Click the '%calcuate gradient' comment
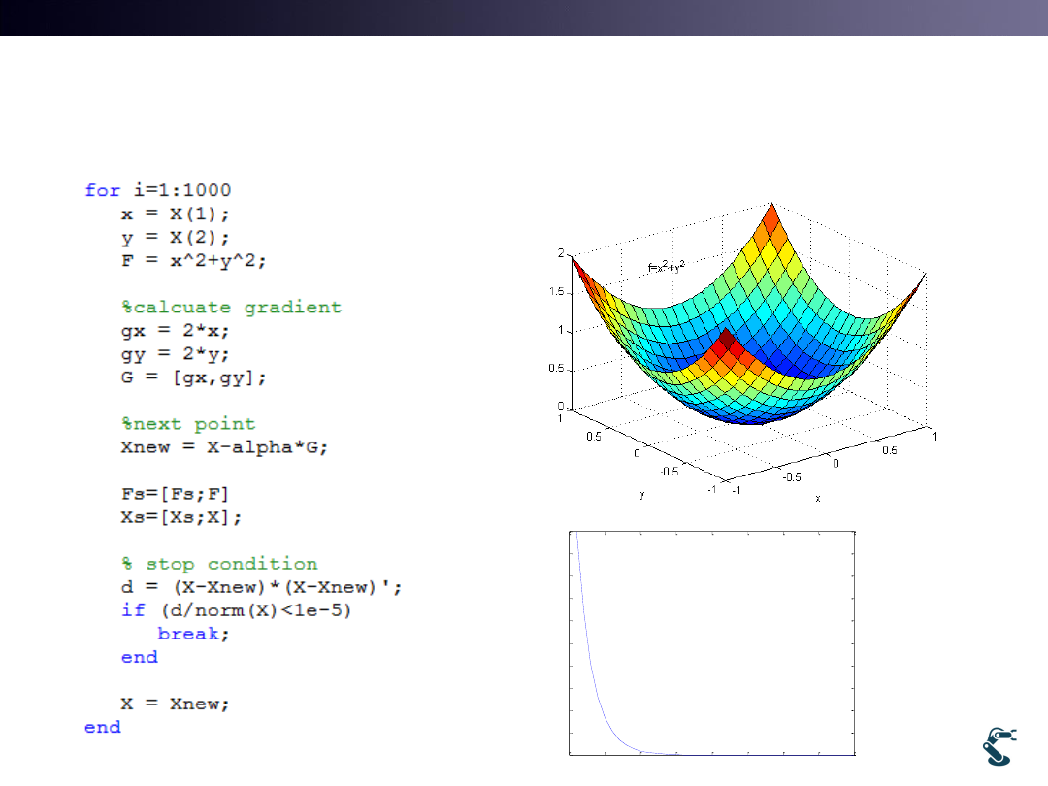This screenshot has height=786, width=1048. (x=231, y=308)
